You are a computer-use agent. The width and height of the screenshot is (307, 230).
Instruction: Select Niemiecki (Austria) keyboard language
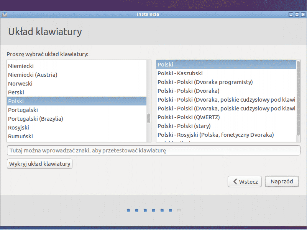[33, 75]
